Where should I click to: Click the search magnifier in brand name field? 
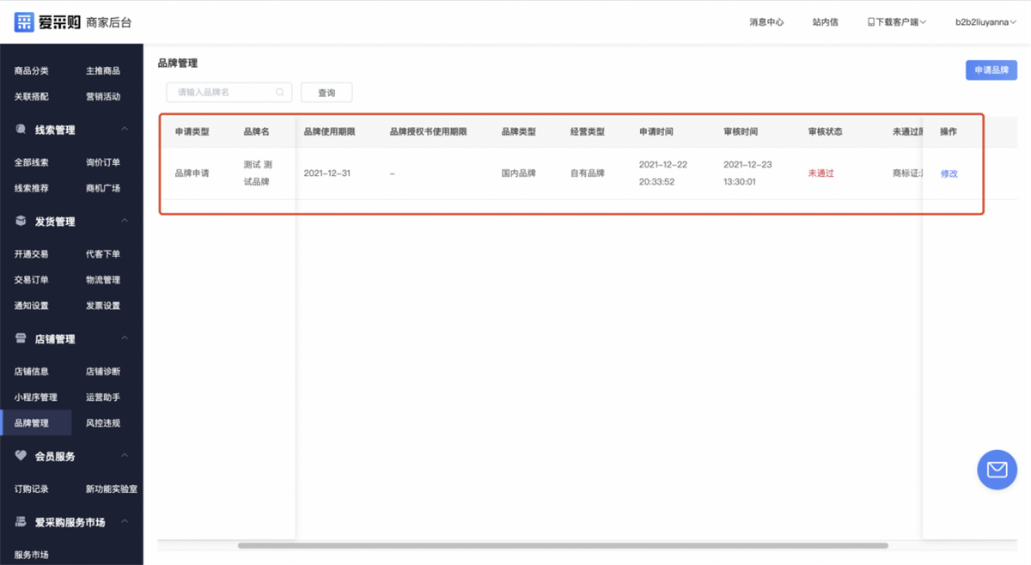[280, 92]
